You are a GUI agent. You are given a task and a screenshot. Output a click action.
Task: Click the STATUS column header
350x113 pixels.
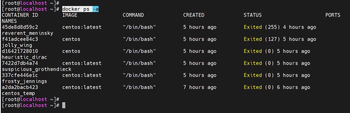coord(252,15)
